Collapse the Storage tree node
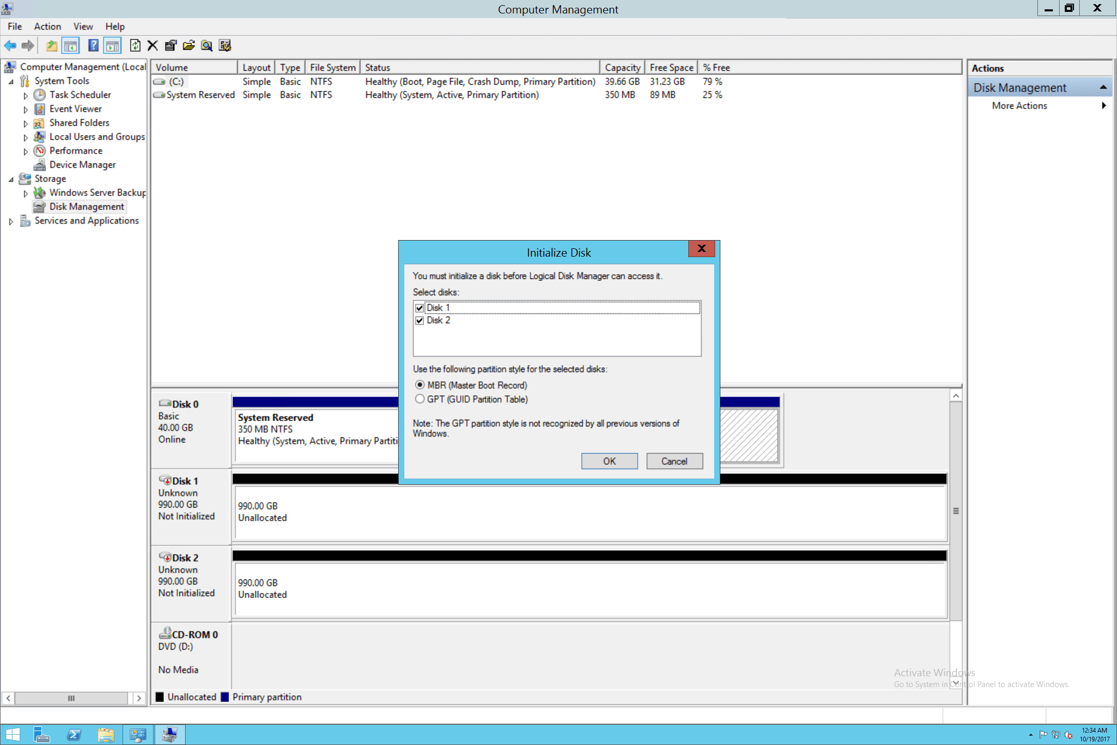The width and height of the screenshot is (1117, 745). pyautogui.click(x=11, y=178)
